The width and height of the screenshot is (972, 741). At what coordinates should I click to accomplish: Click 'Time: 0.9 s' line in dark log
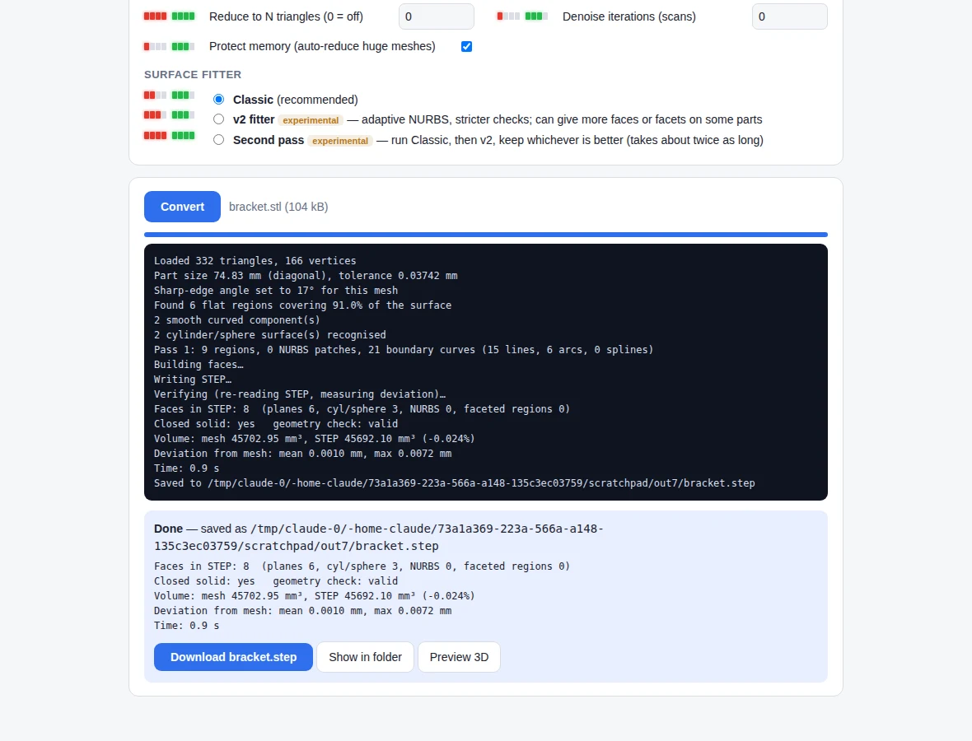(x=187, y=469)
